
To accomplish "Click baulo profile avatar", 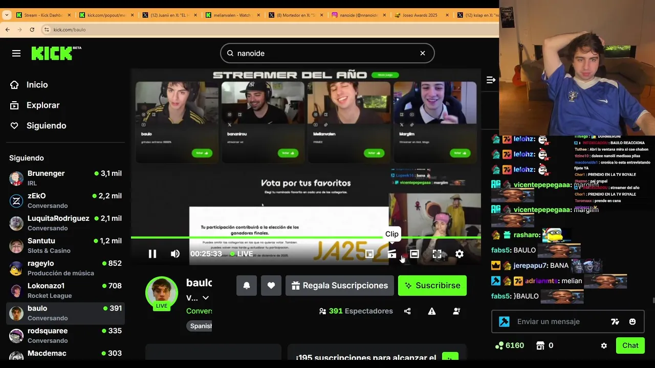I will click(161, 293).
